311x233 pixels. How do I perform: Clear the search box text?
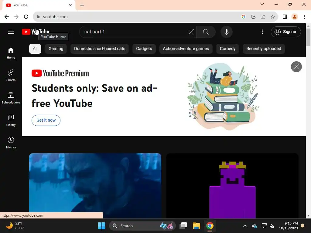click(x=191, y=32)
